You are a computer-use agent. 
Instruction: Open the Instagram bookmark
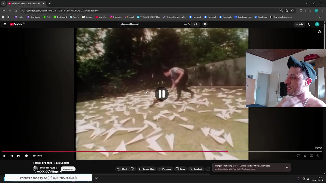[x=116, y=17]
